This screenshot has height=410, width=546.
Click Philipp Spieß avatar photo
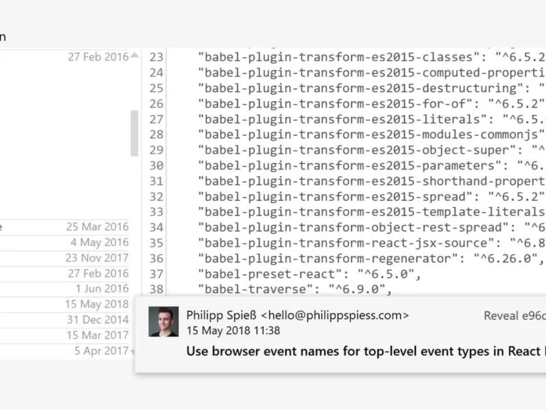tap(163, 321)
